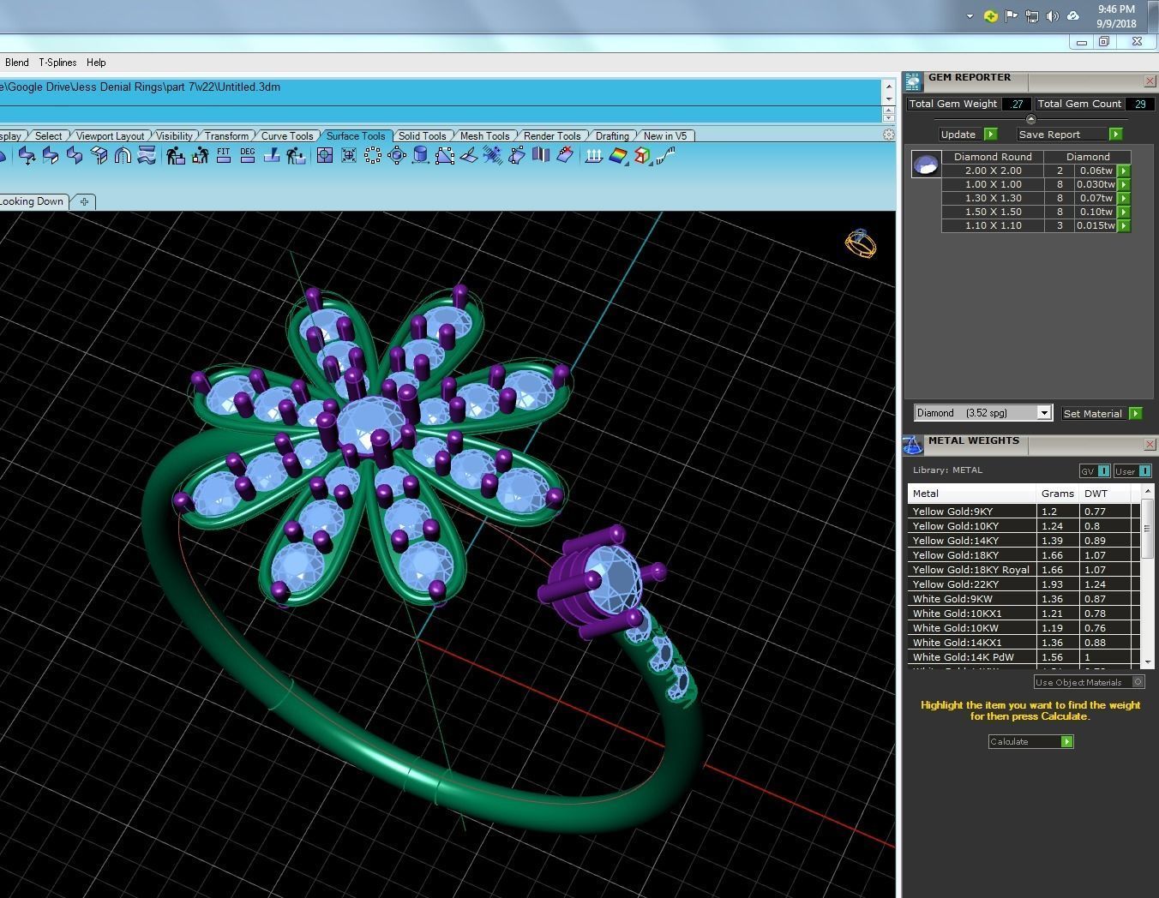Click the FIT surface tool icon

[224, 155]
